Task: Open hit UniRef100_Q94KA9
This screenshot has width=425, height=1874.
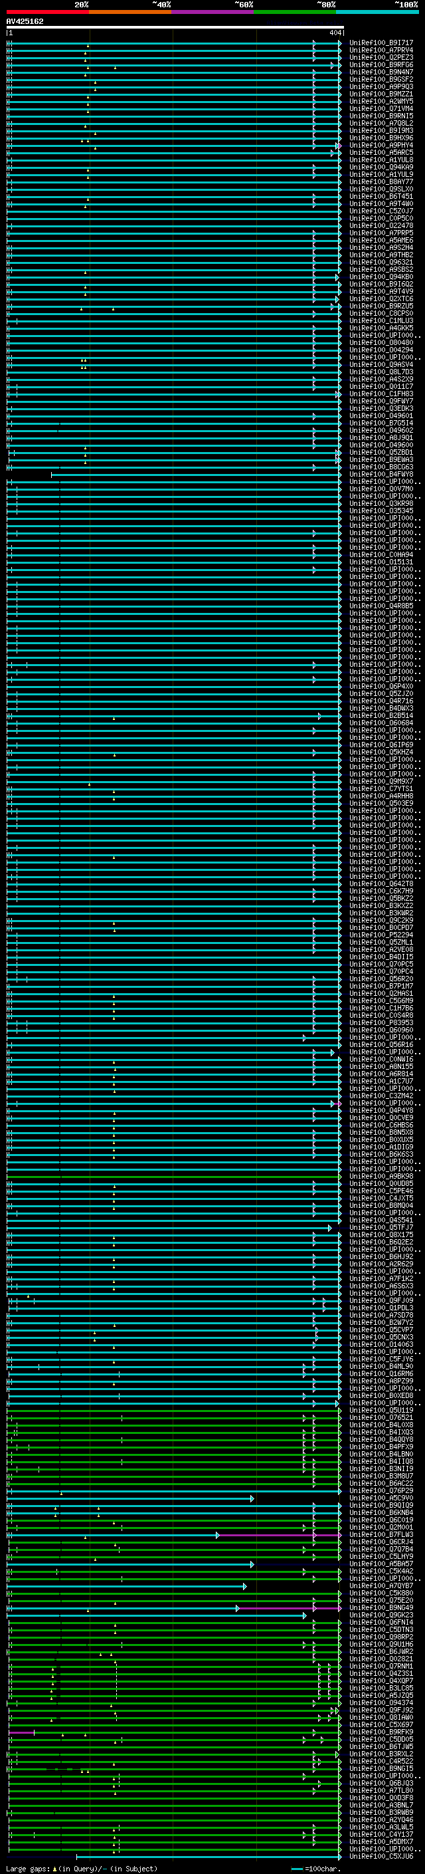Action: tap(381, 168)
